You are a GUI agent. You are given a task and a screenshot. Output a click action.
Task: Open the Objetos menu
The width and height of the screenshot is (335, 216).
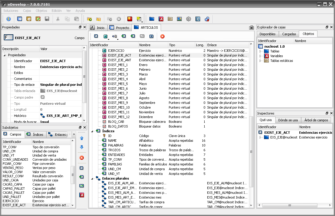pyautogui.click(x=41, y=11)
